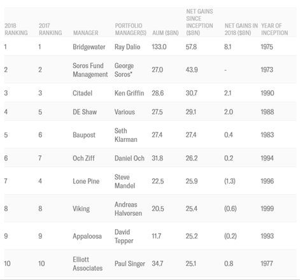Click the Andreas Halvorsen cell
This screenshot has width=300, height=280.
128,209
